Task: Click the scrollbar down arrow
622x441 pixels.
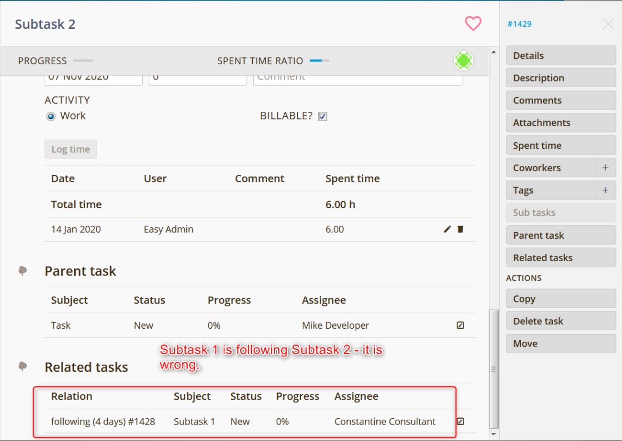Action: (494, 434)
